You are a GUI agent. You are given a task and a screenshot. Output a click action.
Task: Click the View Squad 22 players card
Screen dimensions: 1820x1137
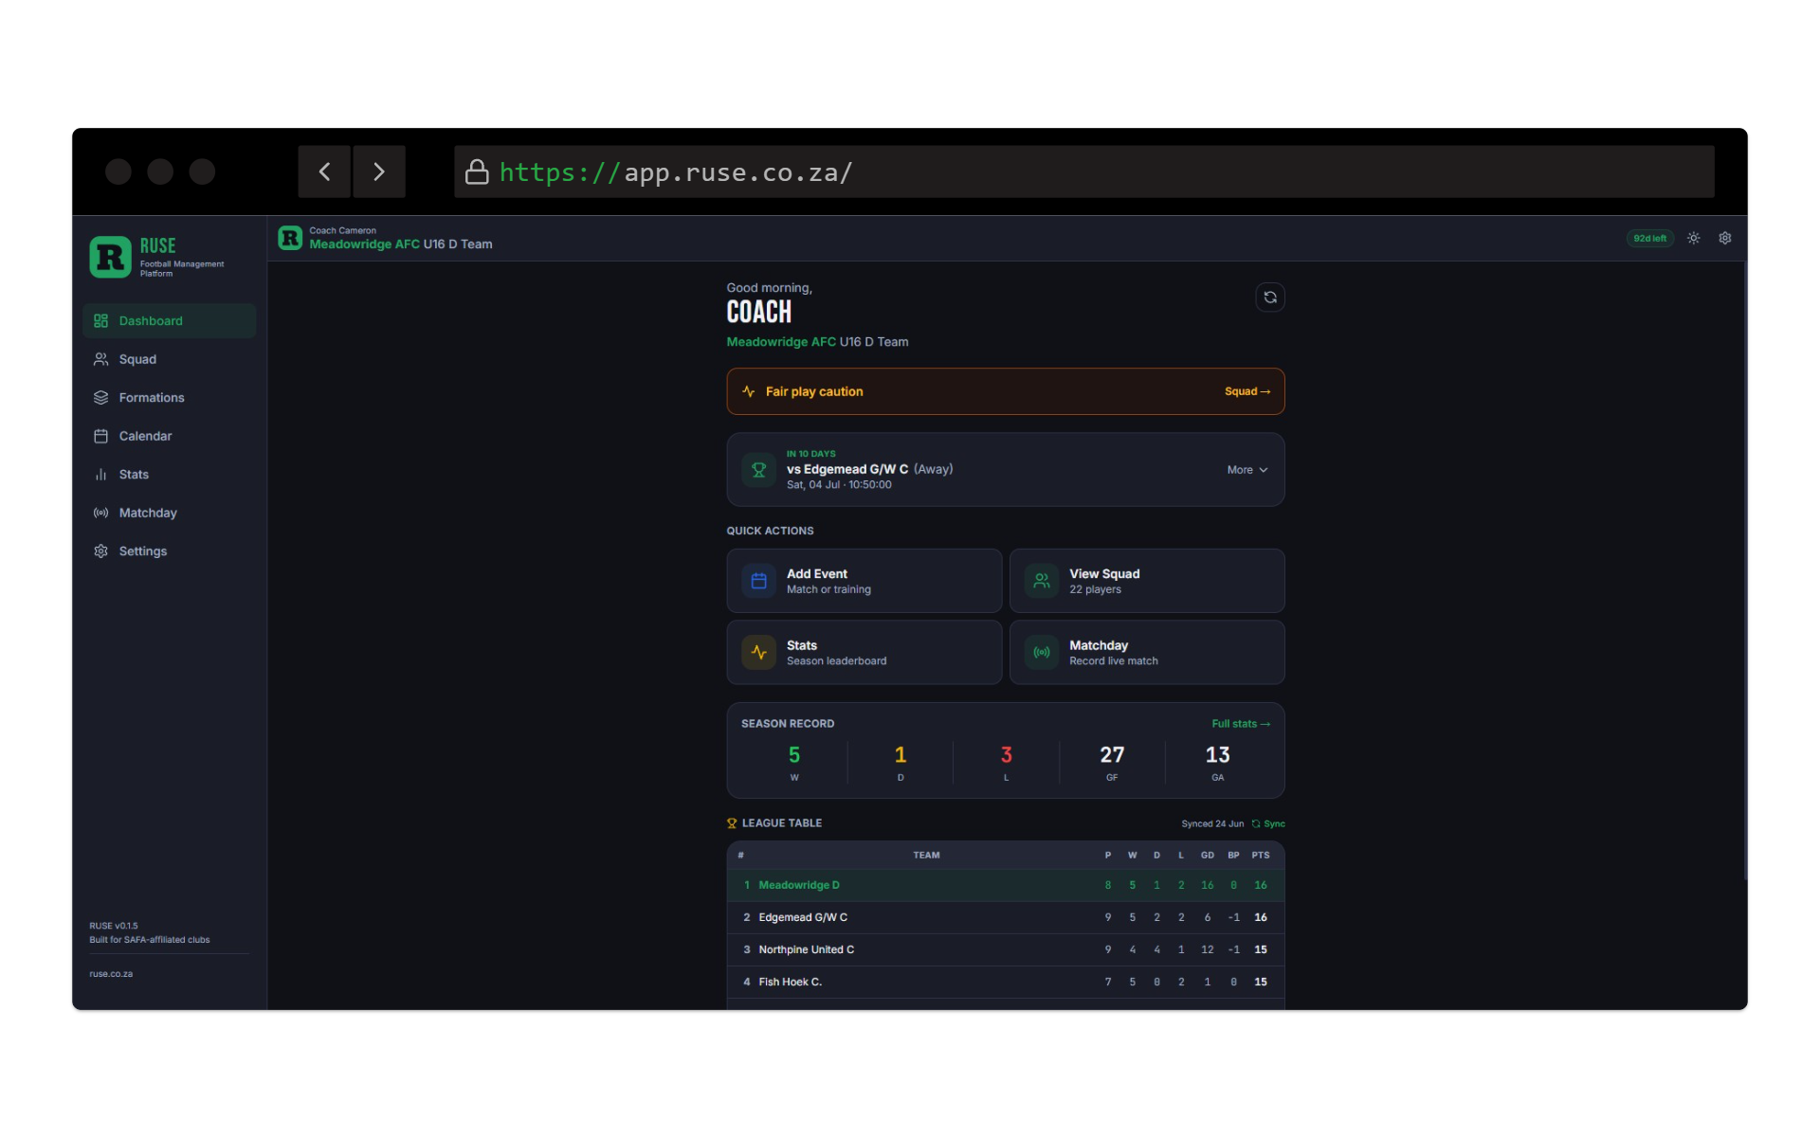click(x=1147, y=581)
